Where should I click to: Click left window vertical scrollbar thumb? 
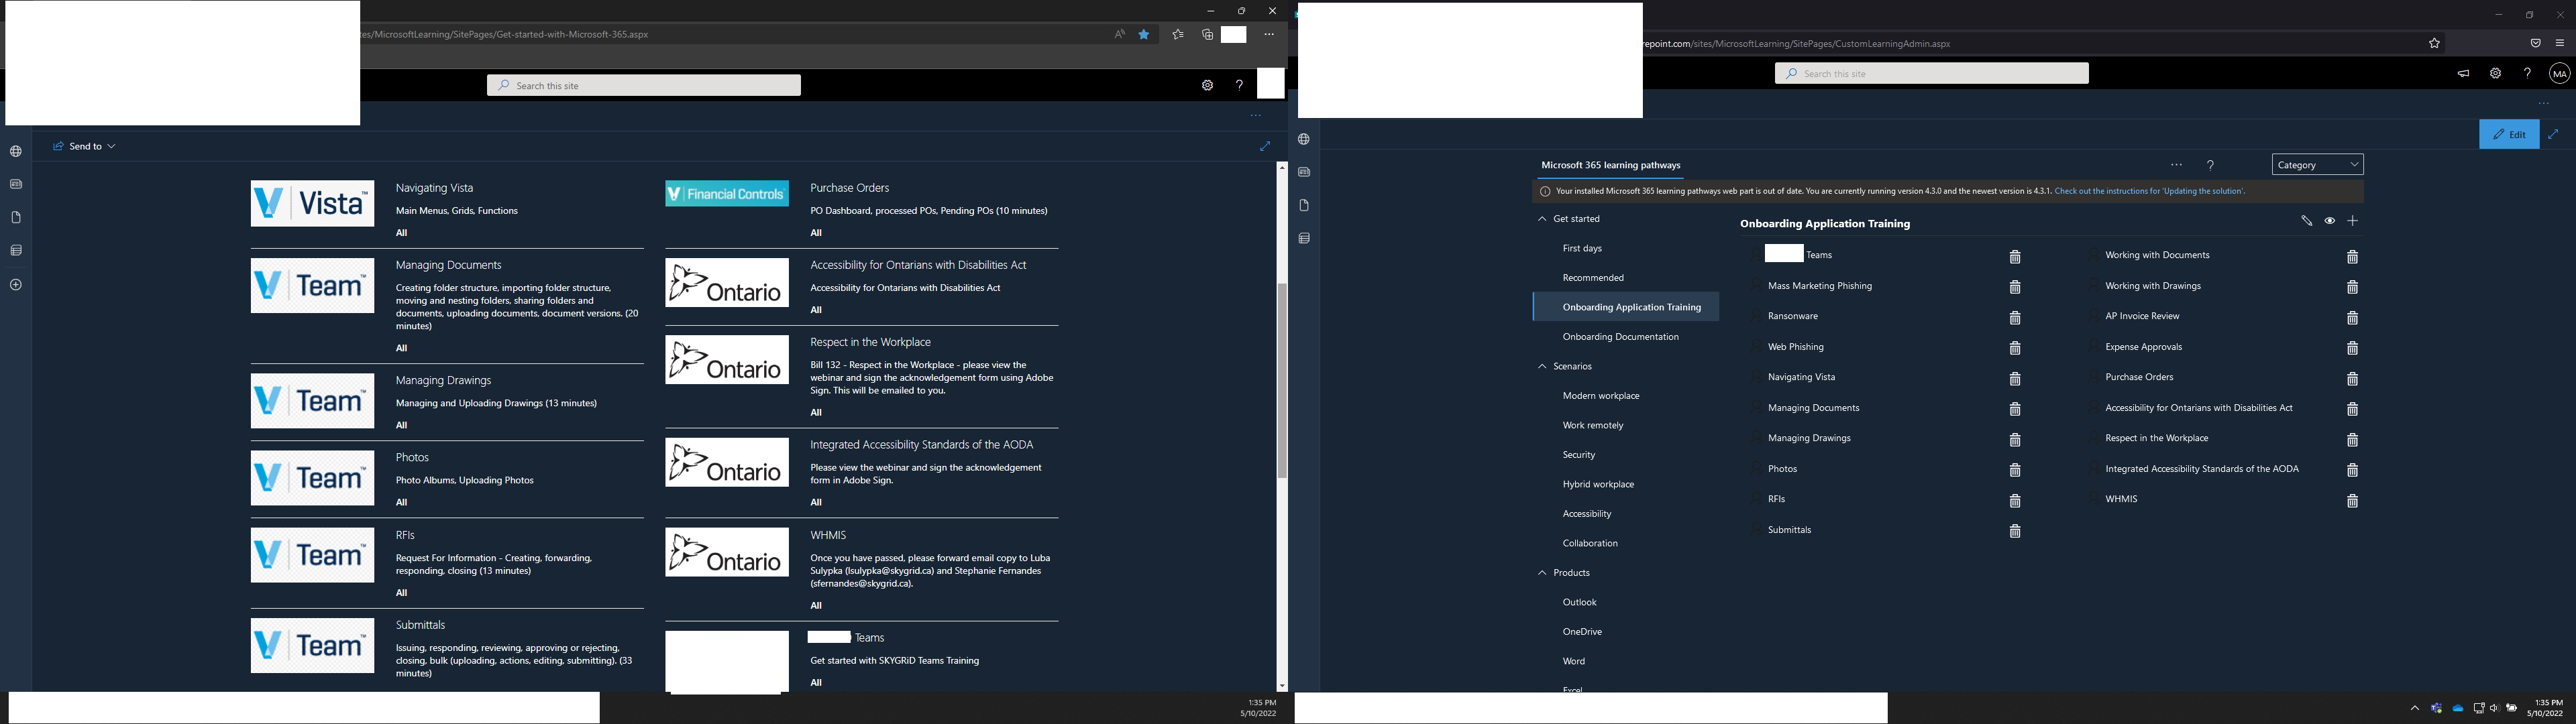(1281, 380)
